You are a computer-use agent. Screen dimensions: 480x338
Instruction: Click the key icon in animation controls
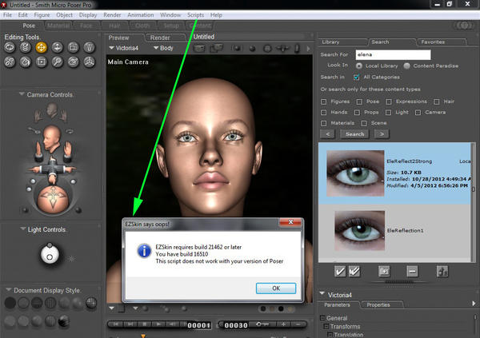coord(262,324)
